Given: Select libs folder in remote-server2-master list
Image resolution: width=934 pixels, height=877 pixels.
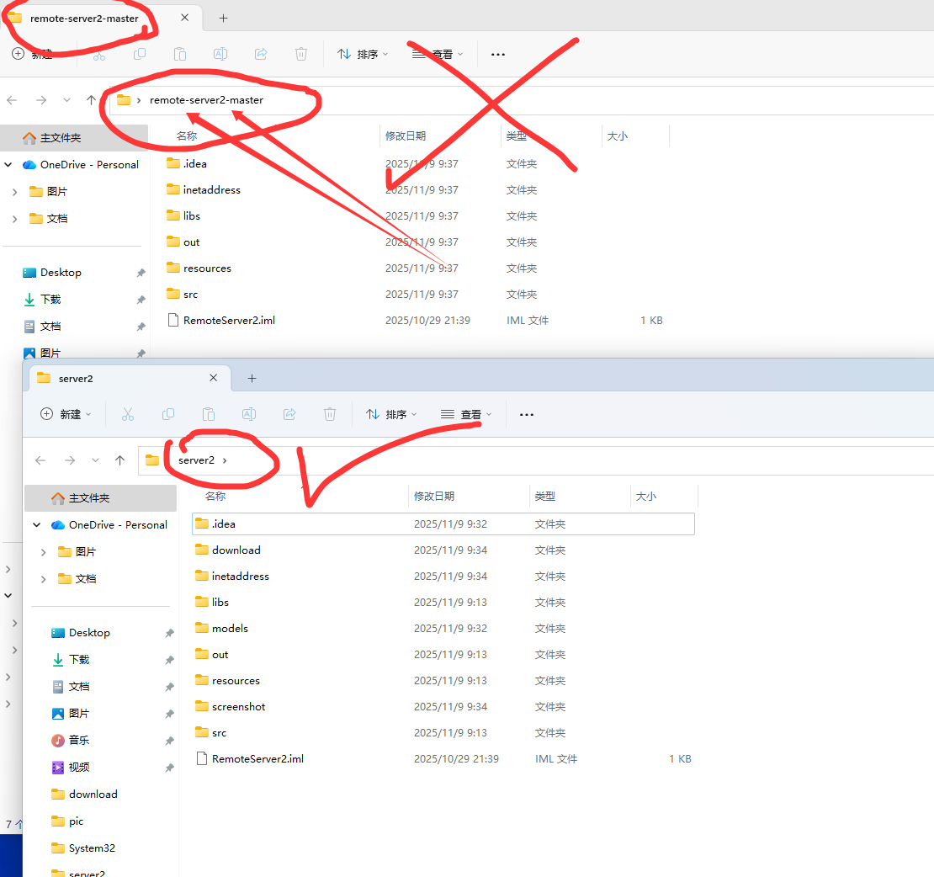Looking at the screenshot, I should 415,215.
